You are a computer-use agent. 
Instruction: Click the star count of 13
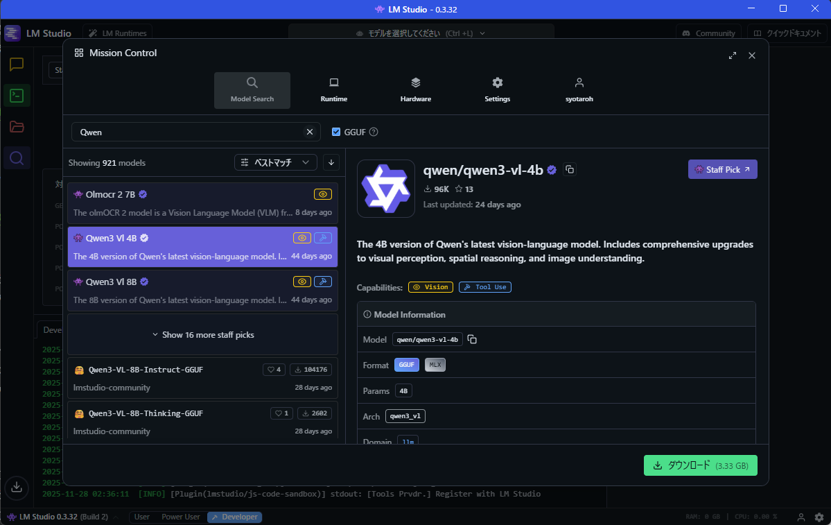click(464, 189)
